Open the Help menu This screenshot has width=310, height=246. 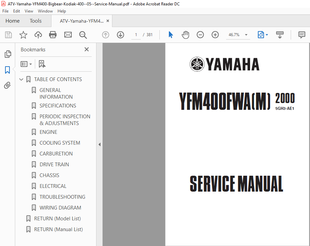[x=62, y=11]
